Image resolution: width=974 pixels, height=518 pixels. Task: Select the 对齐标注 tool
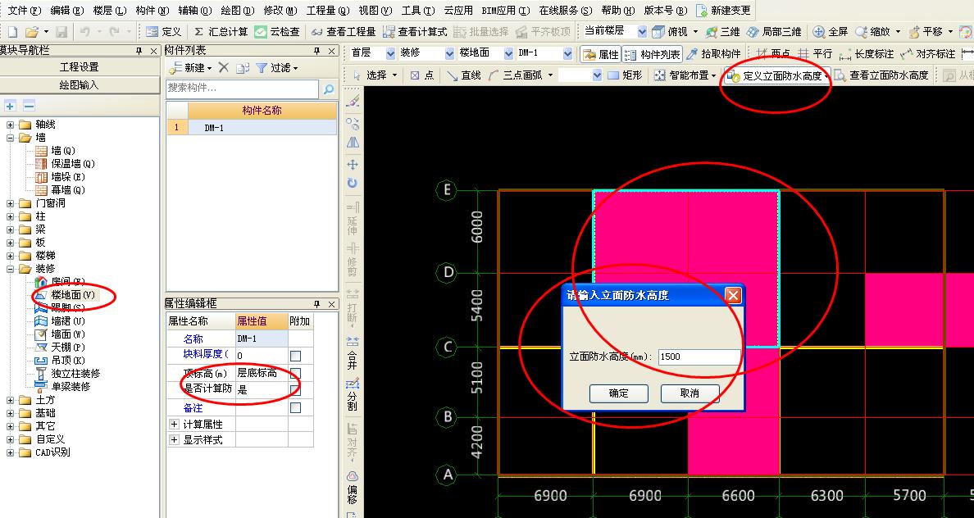927,55
